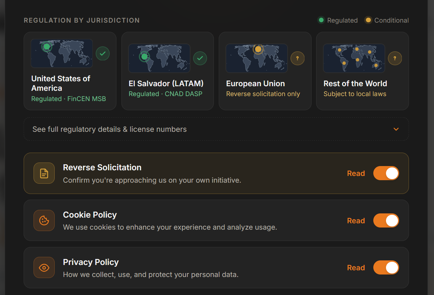Click the green checkmark on the United States card
Screen dimensions: 434x295
coord(103,54)
